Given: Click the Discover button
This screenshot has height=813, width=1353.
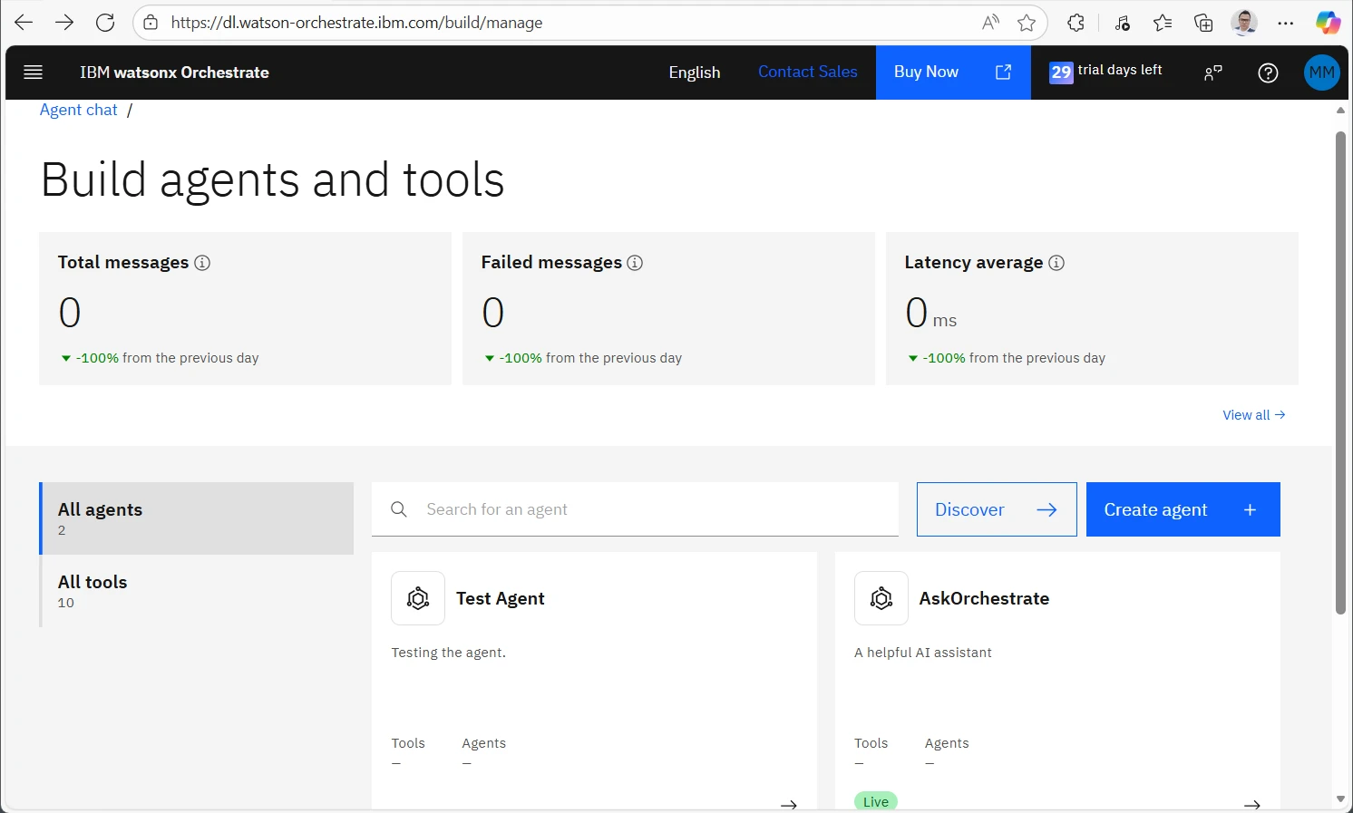Looking at the screenshot, I should [996, 509].
